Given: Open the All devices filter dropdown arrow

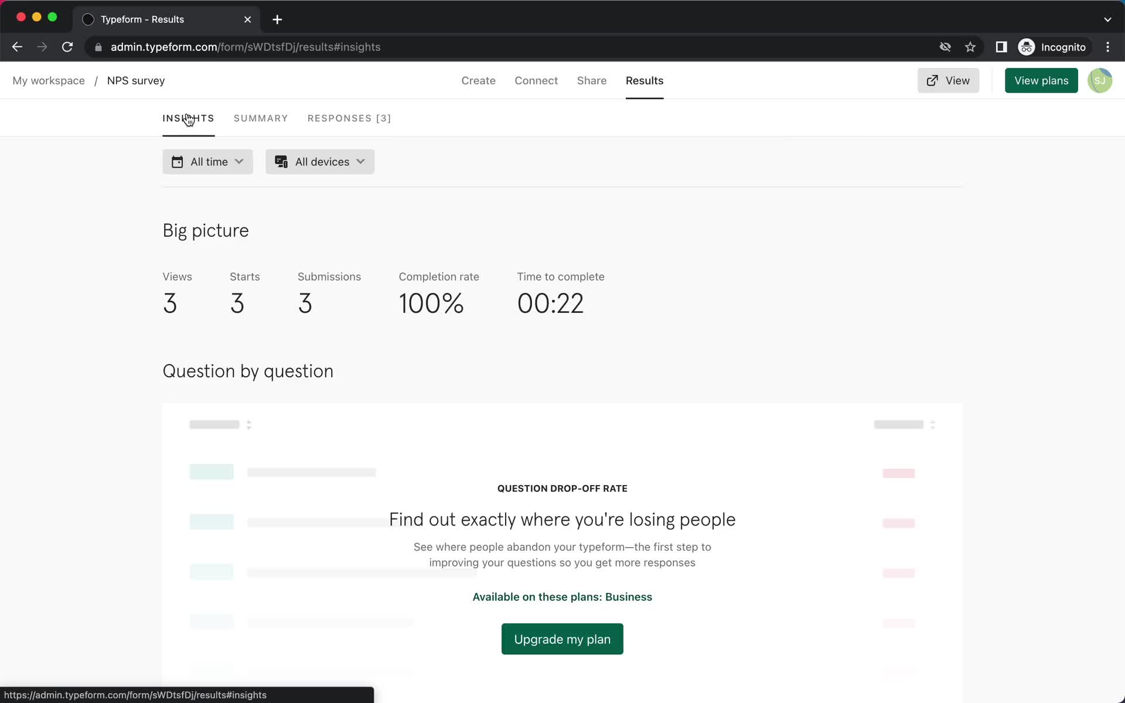Looking at the screenshot, I should (x=360, y=162).
